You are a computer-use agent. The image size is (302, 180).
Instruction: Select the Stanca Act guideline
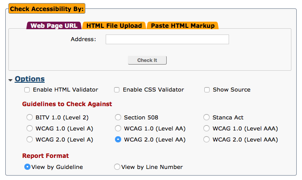coord(206,118)
